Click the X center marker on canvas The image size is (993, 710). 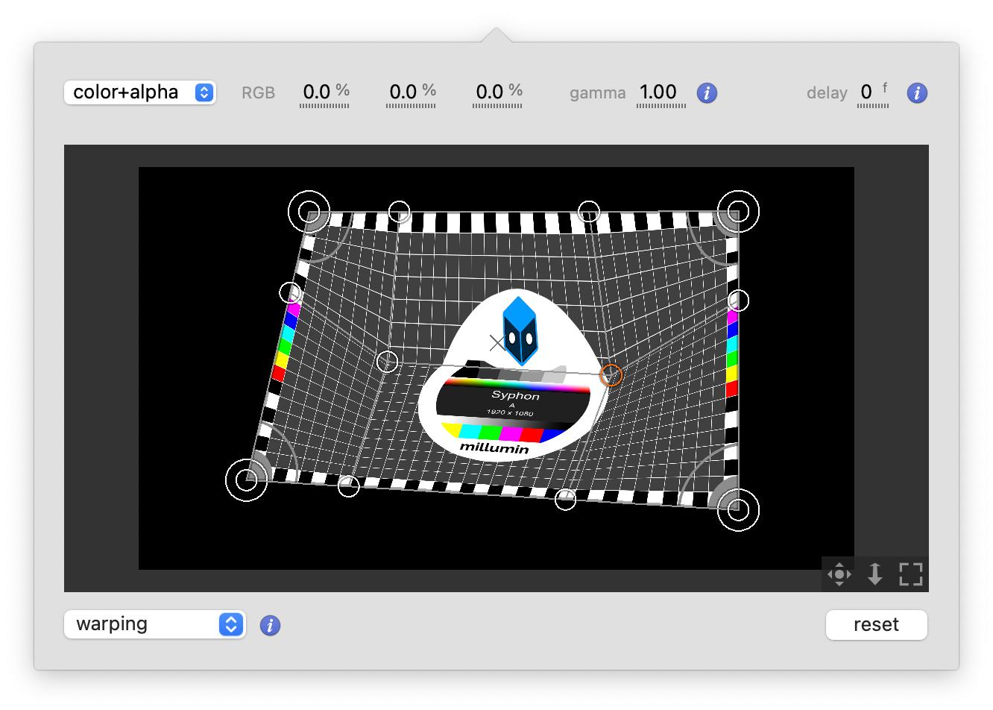coord(497,343)
